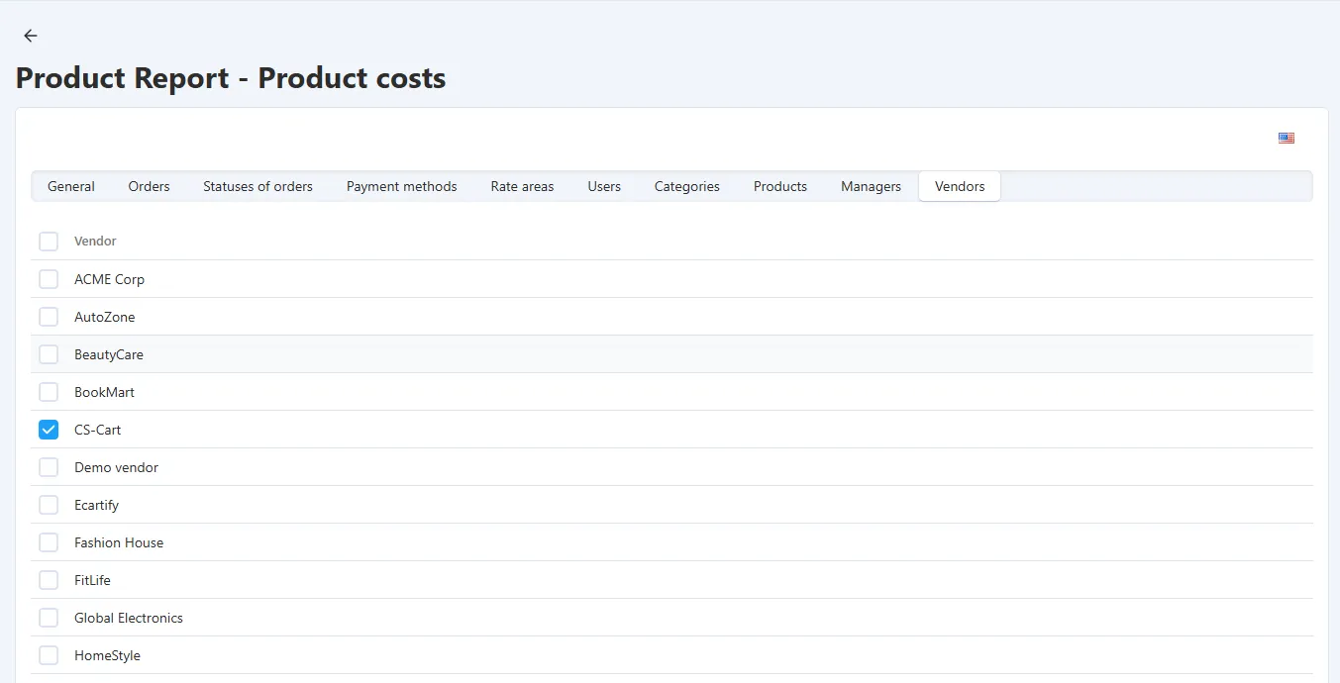Go to Statuses of orders tab

coord(258,186)
